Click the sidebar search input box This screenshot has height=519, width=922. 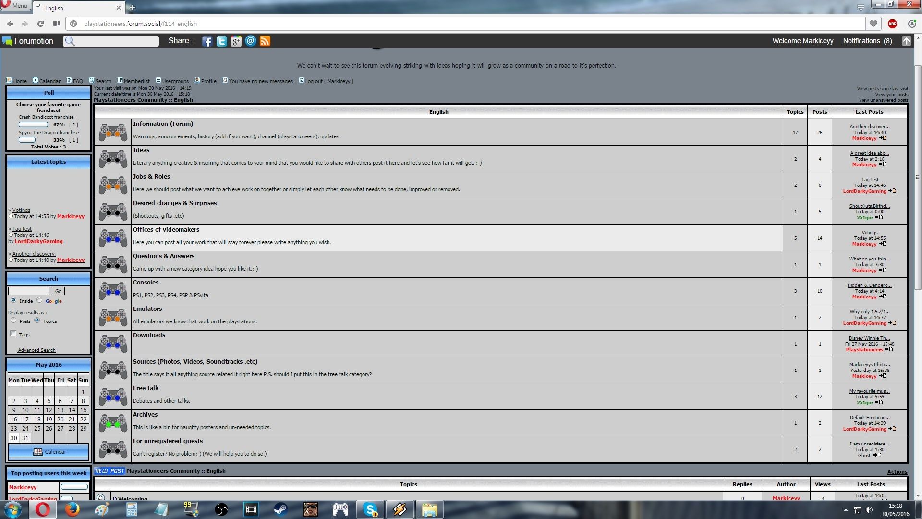point(29,291)
